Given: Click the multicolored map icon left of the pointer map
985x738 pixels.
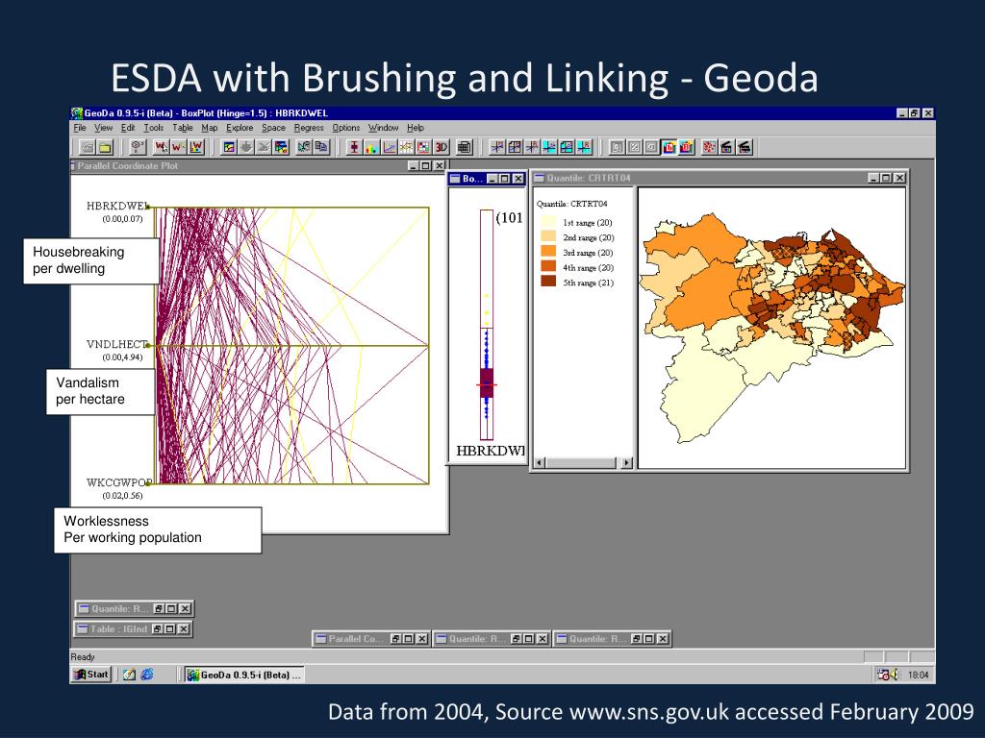Looking at the screenshot, I should pos(282,147).
